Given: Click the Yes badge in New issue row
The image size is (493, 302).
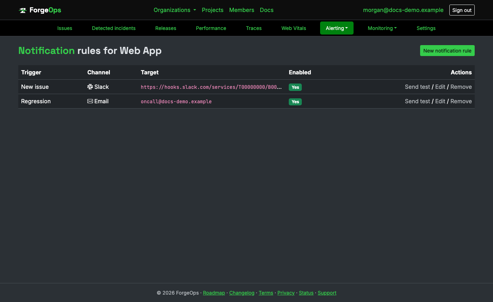Looking at the screenshot, I should [295, 87].
